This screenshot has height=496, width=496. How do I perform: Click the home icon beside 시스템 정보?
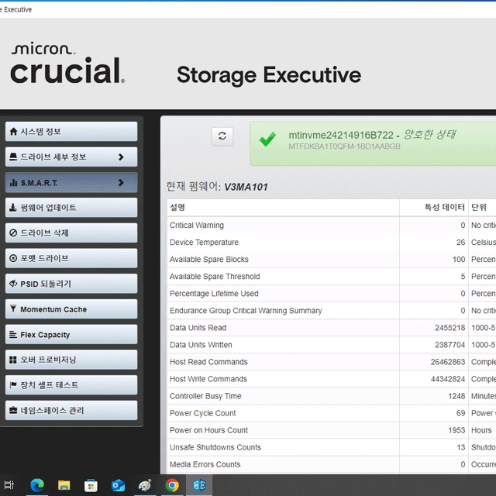[13, 131]
